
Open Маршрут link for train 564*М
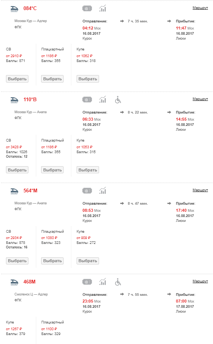coord(200,190)
